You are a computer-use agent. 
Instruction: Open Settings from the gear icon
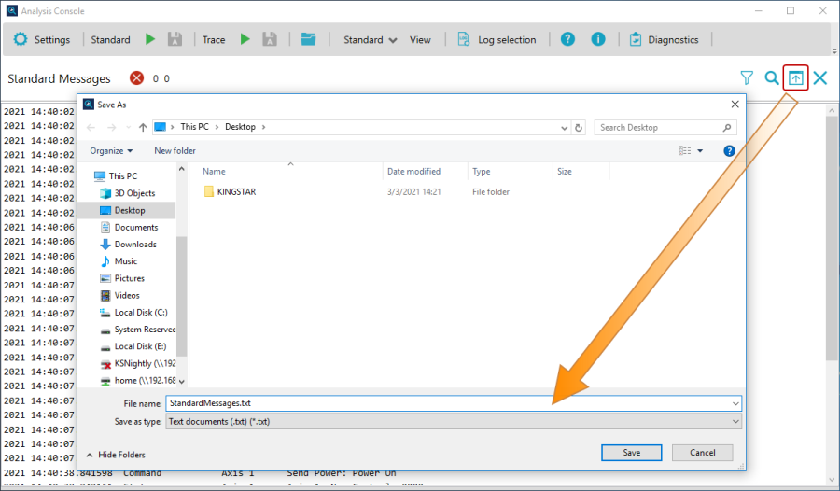click(21, 40)
